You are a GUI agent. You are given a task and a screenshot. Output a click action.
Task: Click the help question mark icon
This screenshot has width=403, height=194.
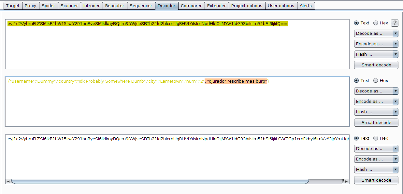coord(395,23)
